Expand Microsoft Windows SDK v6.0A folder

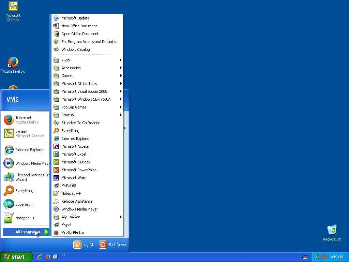87,99
